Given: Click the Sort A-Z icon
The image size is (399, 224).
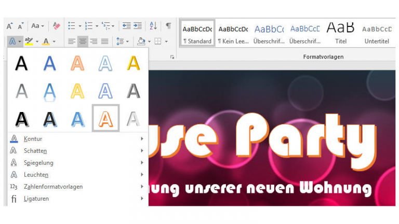Looking at the screenshot, I should (x=153, y=25).
